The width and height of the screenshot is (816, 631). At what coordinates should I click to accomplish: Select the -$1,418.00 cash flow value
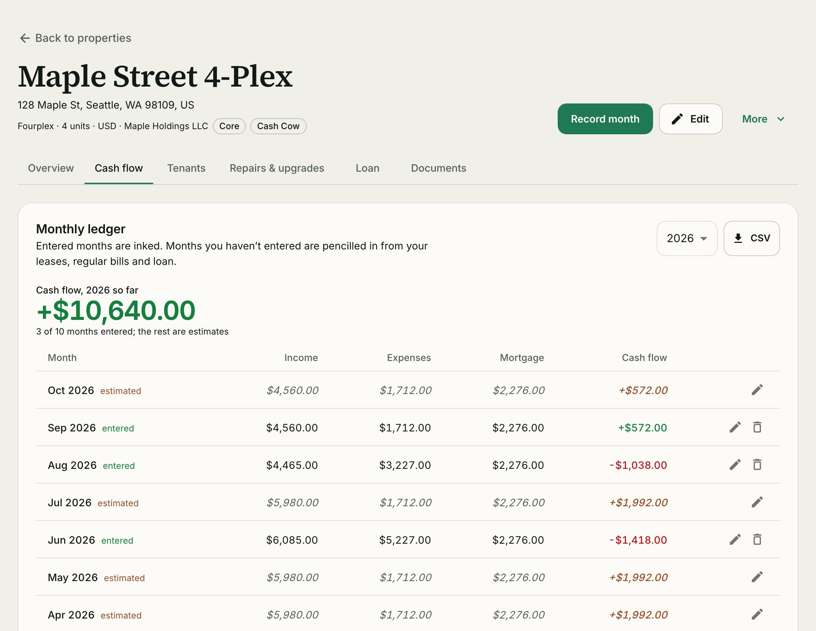[638, 540]
